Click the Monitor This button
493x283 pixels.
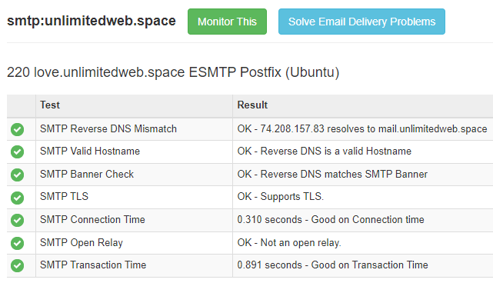pyautogui.click(x=227, y=22)
